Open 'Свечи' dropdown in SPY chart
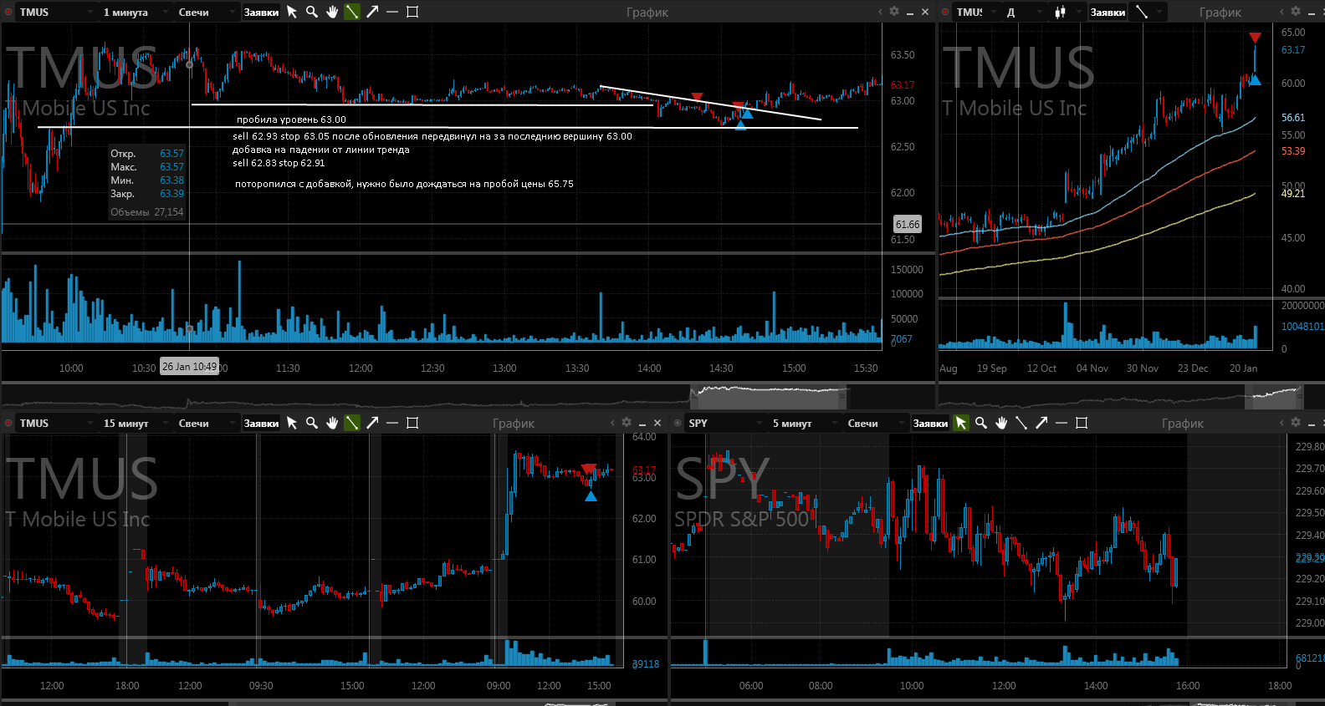 (876, 423)
